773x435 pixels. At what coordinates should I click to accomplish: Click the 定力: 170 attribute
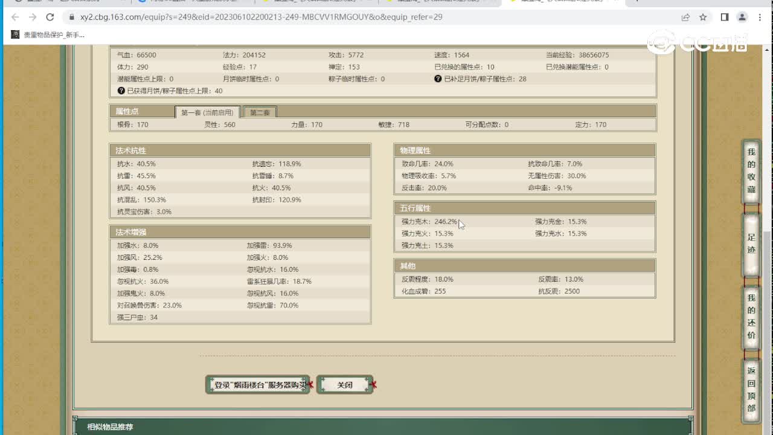coord(591,124)
